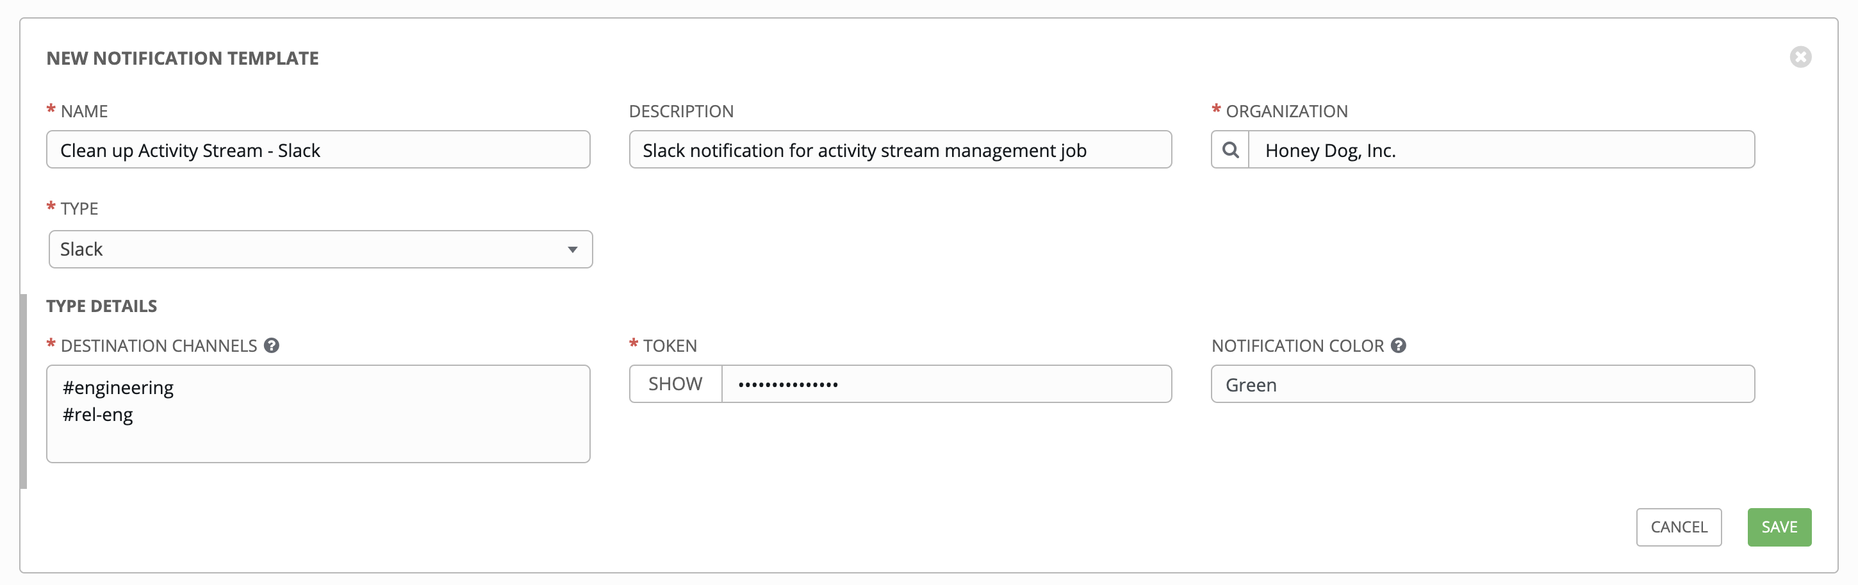Click into the Description text field
This screenshot has height=585, width=1858.
click(900, 150)
